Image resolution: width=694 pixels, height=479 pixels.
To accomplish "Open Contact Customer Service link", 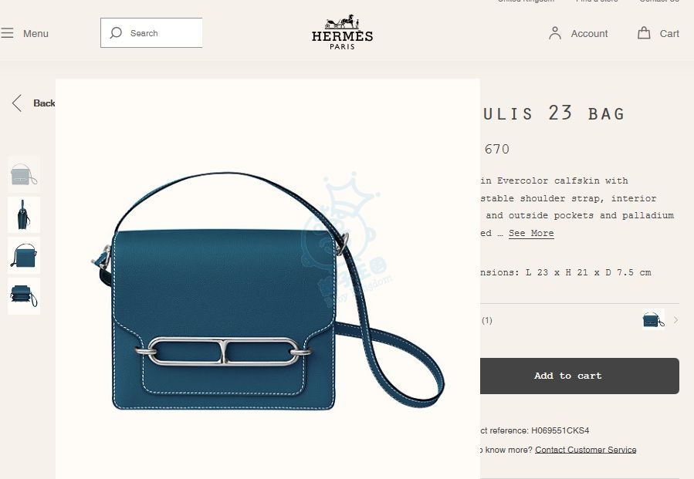I will tap(586, 450).
